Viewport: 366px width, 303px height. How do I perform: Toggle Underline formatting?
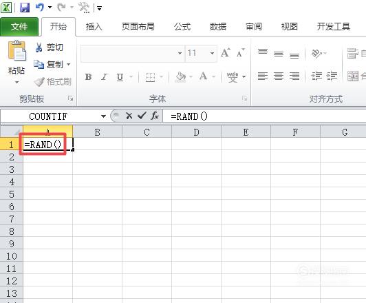click(120, 77)
